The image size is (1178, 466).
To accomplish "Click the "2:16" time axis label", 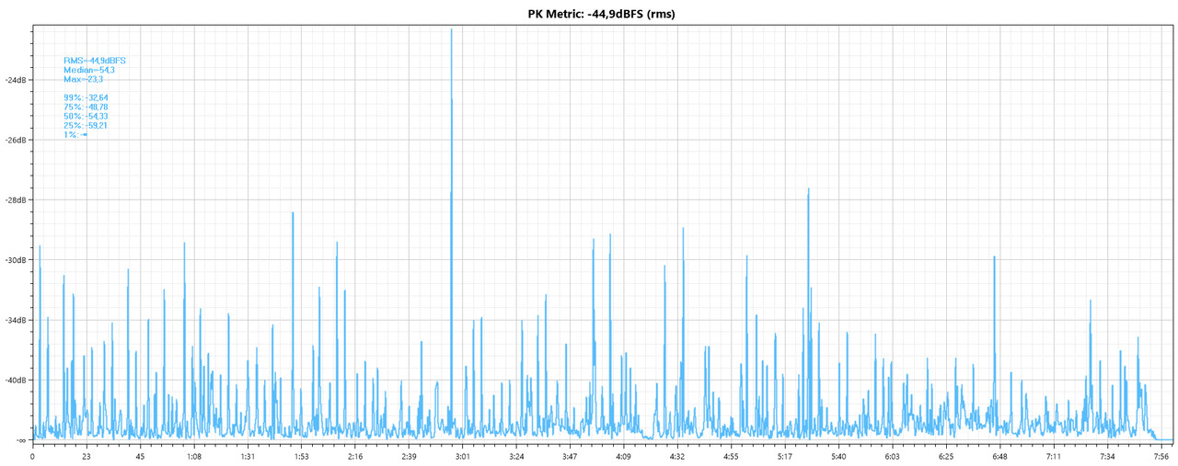I will point(354,456).
